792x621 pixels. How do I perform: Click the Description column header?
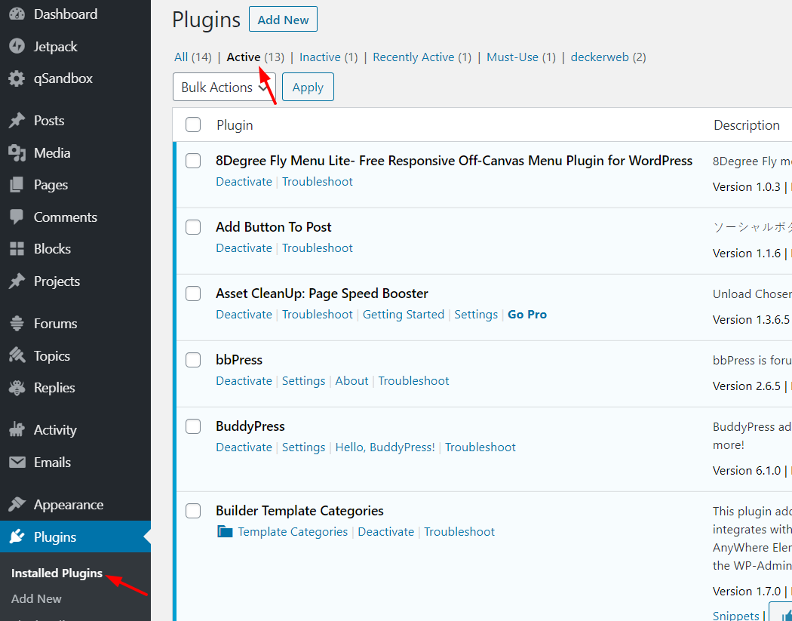pos(747,125)
